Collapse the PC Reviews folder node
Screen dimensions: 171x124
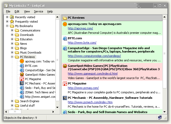[12, 57]
